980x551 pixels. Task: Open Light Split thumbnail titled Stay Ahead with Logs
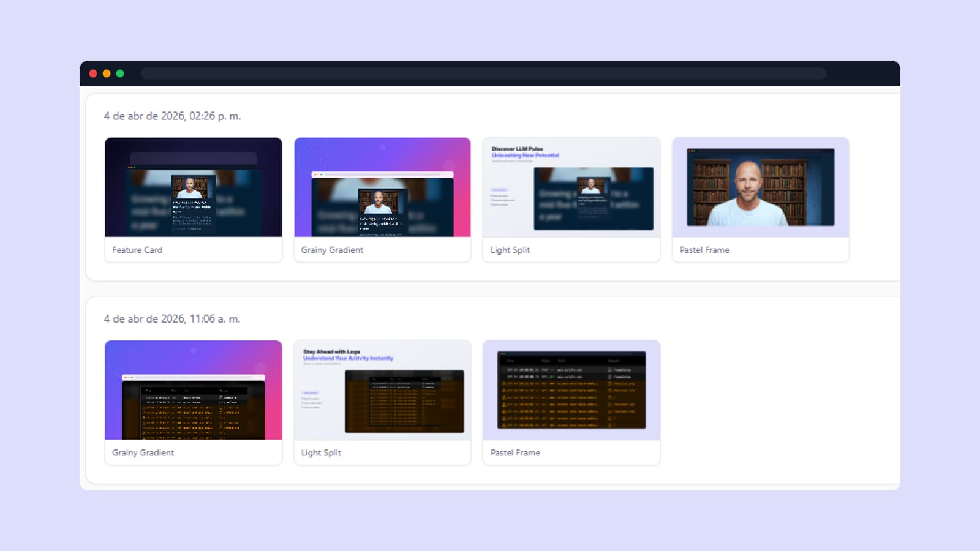tap(382, 390)
